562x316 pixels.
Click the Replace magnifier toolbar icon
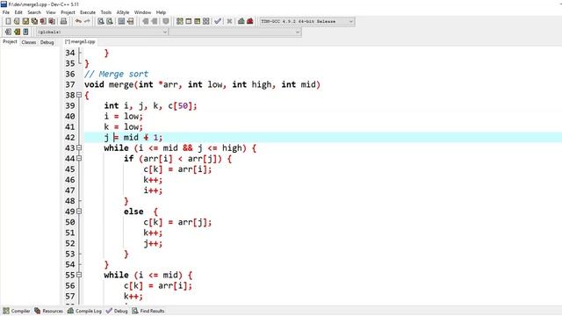point(110,21)
